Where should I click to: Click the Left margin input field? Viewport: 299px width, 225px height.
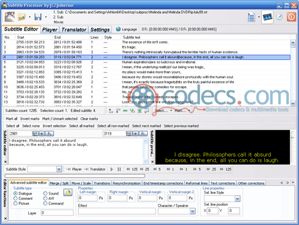point(88,198)
